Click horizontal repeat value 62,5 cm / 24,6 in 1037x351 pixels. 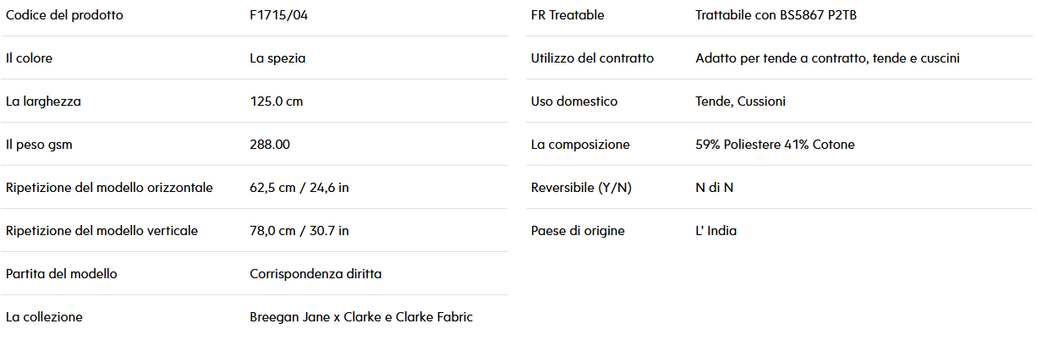coord(299,188)
